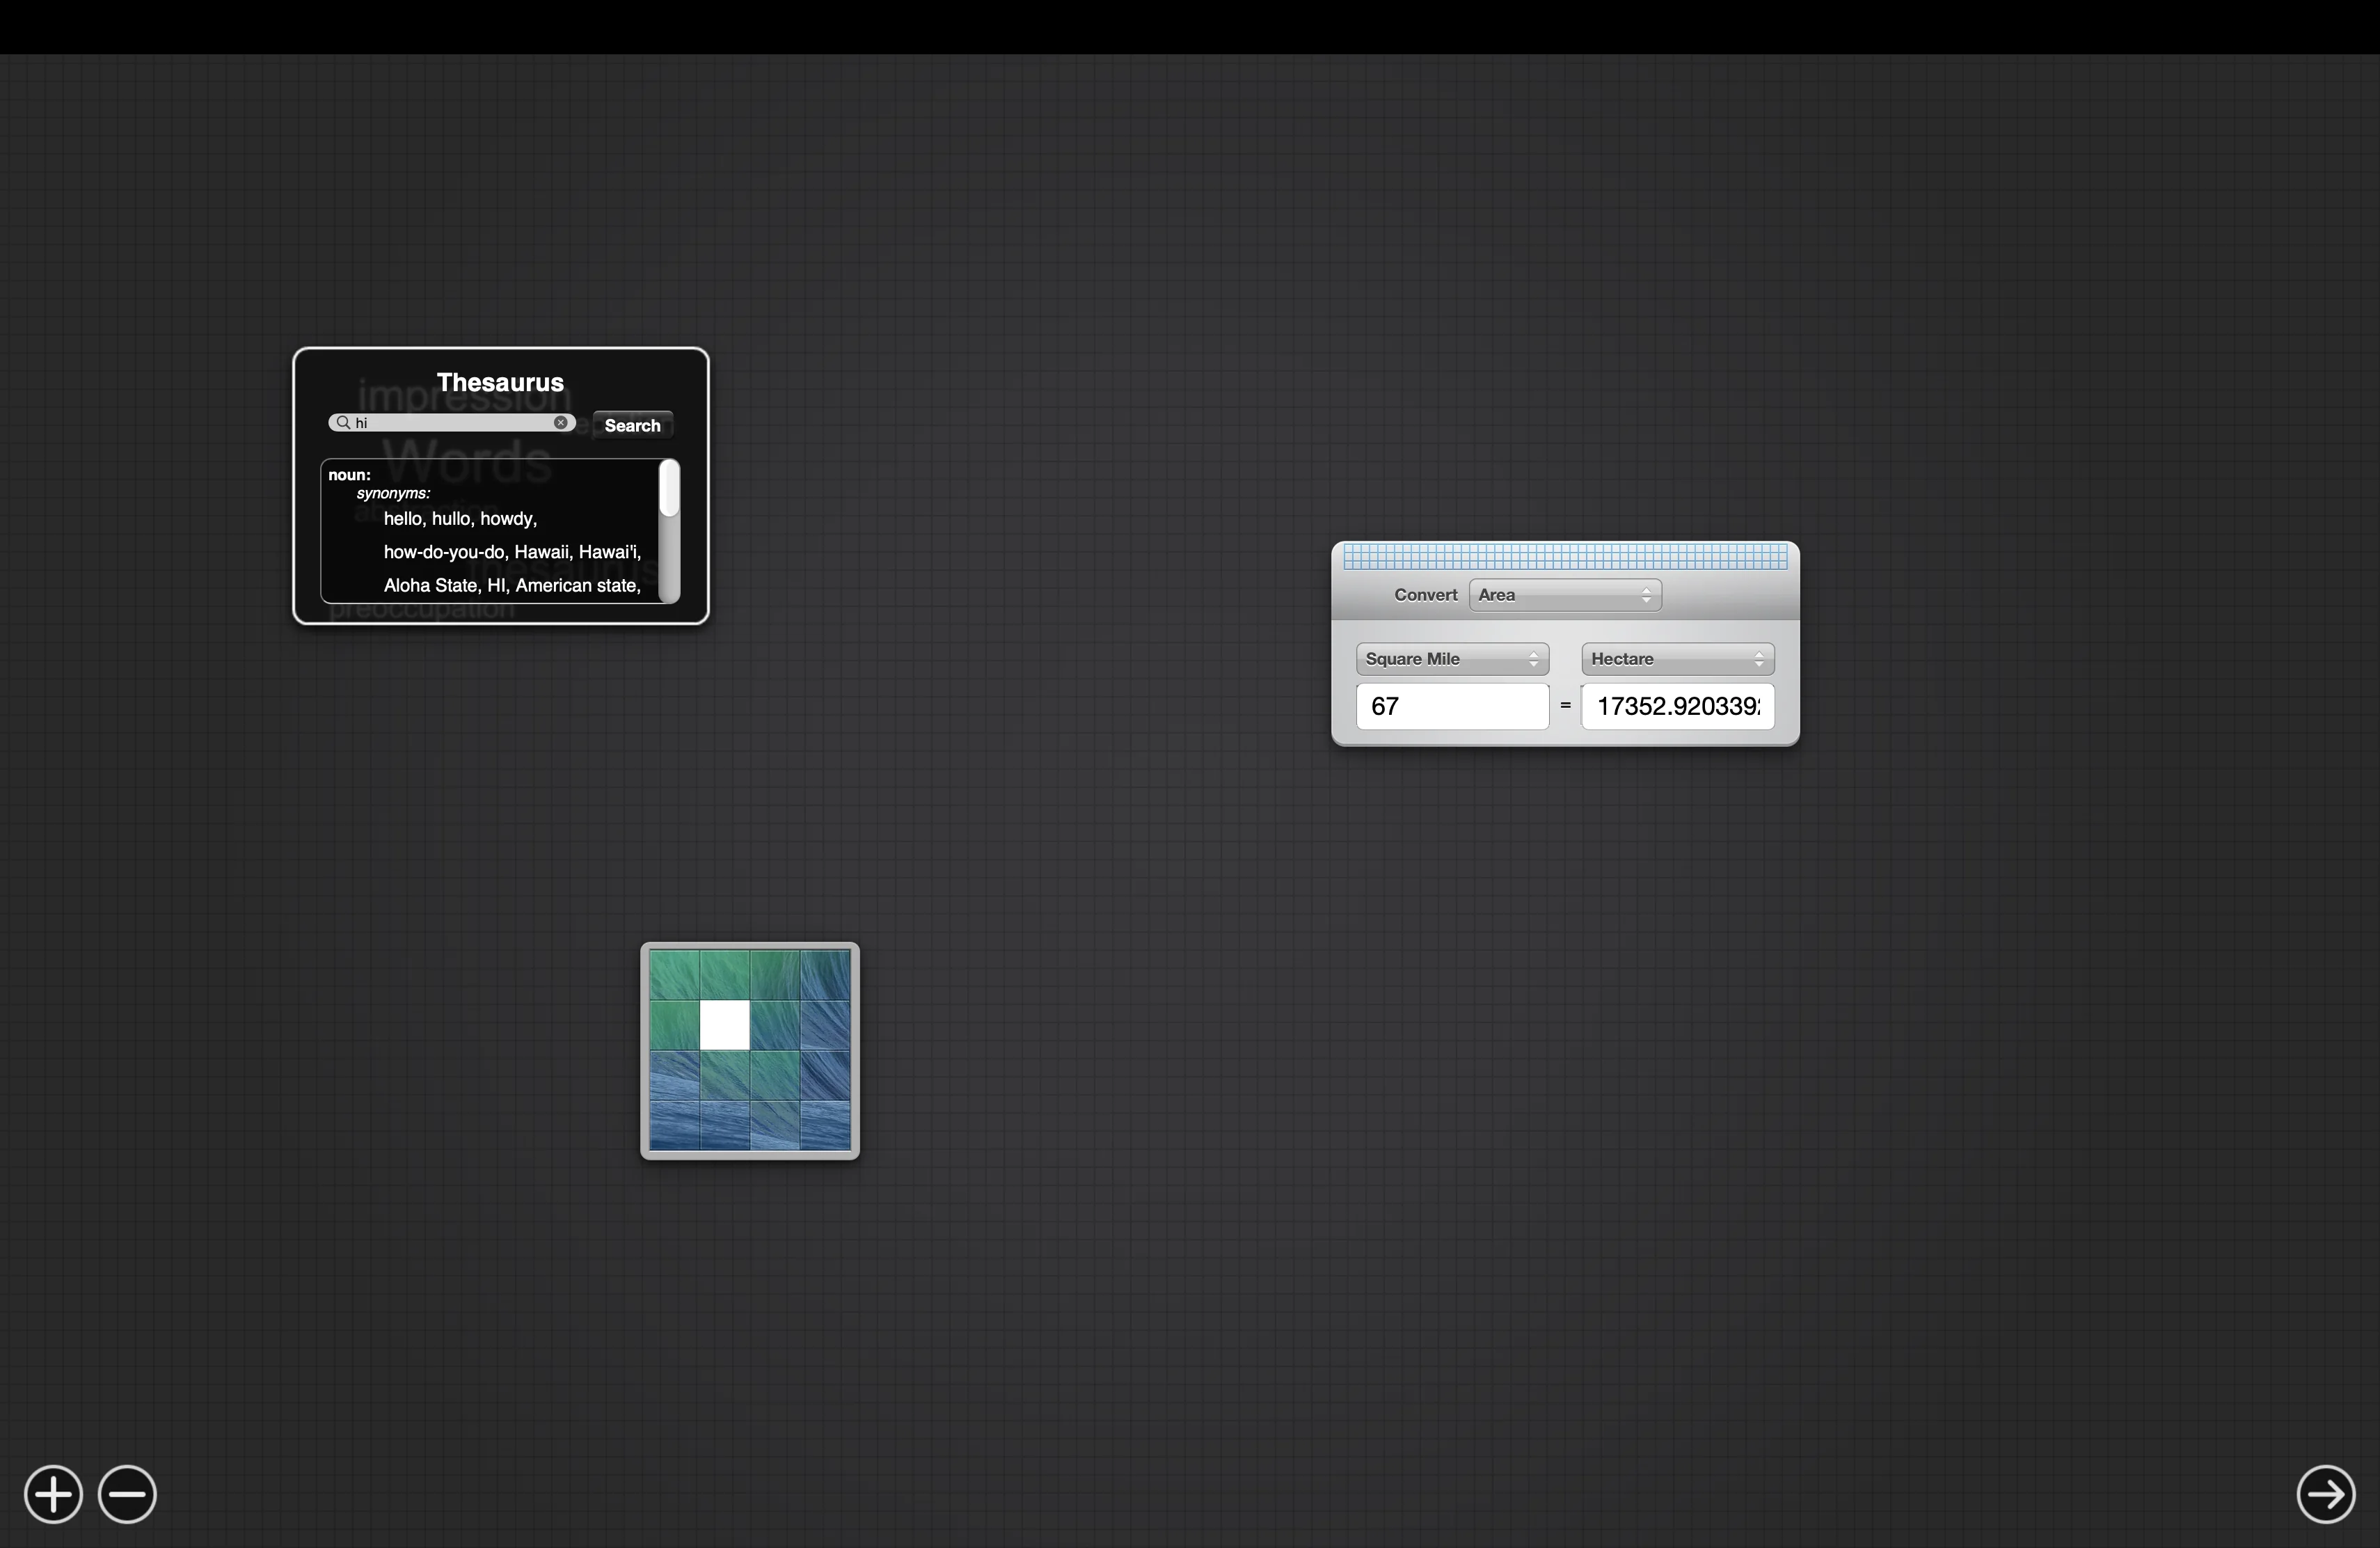Screen dimensions: 2380x1548
Task: Click the 'synonyms:' label in Thesaurus
Action: coord(393,493)
